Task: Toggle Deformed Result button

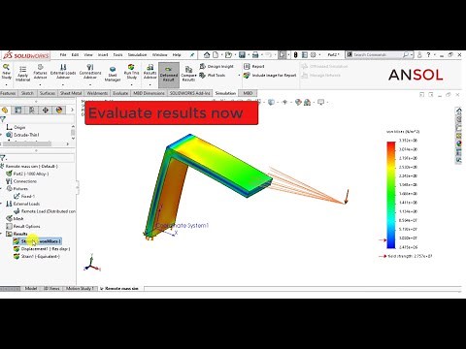Action: [169, 75]
